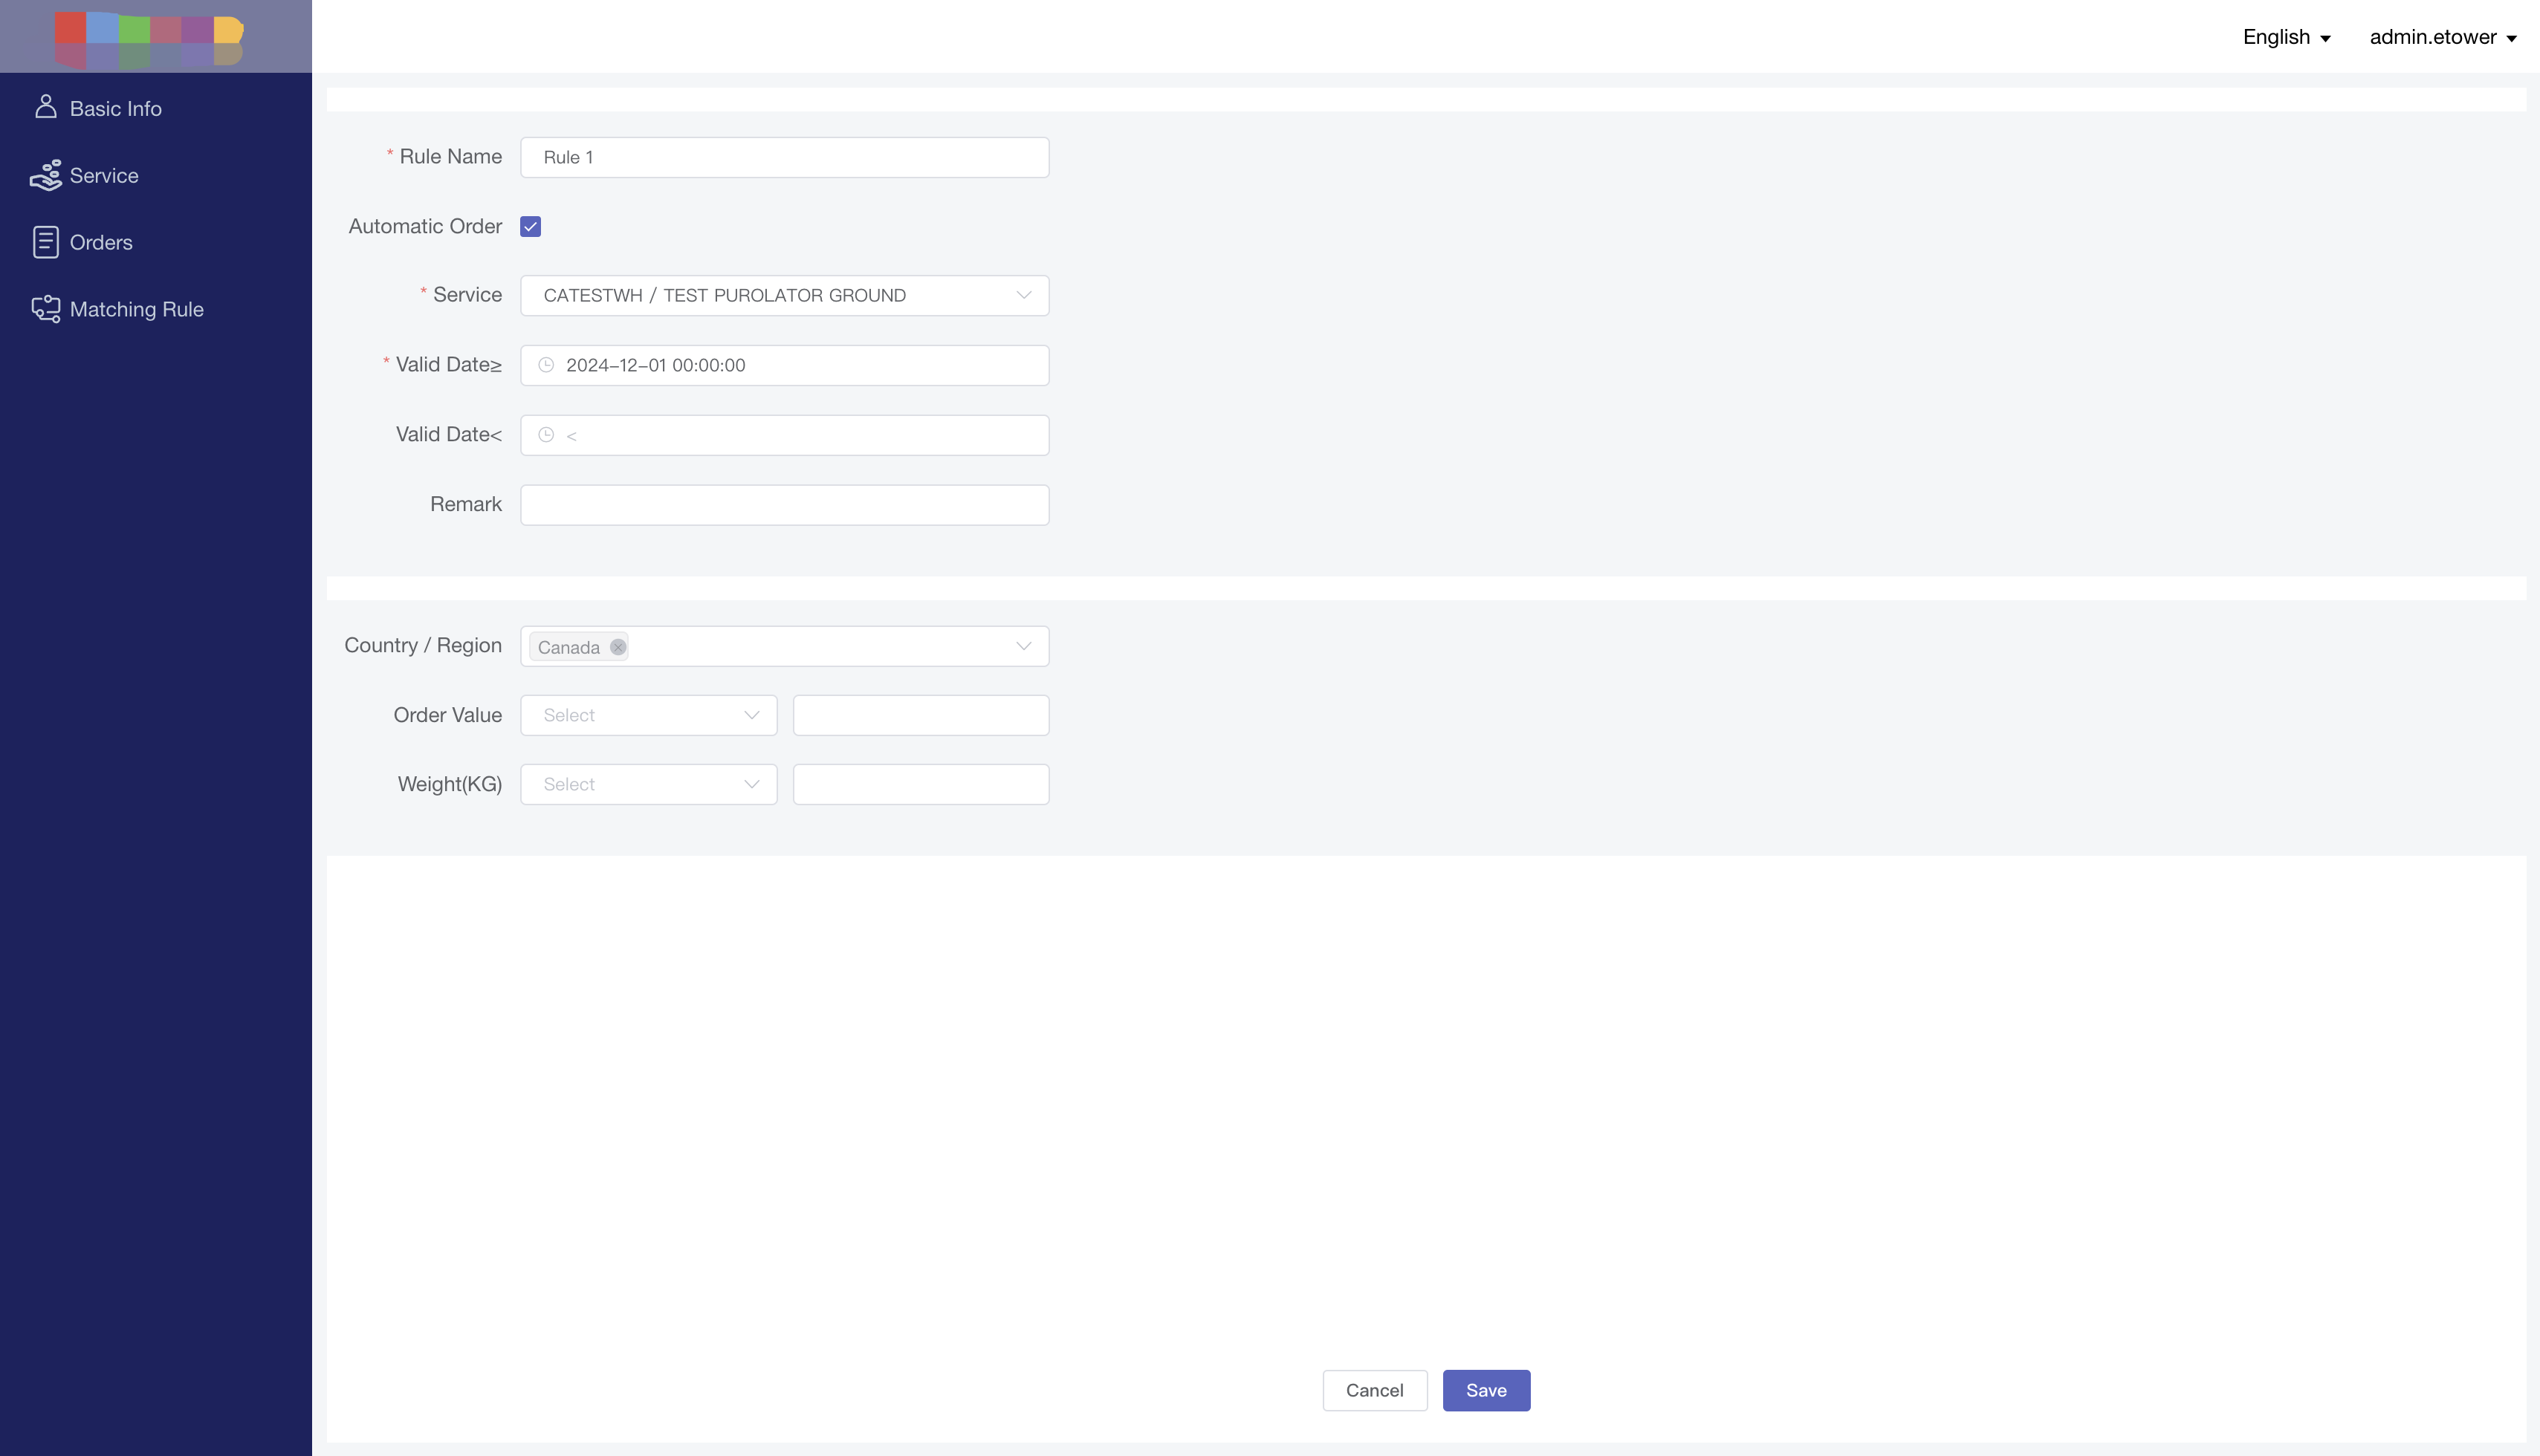Click the clock icon in Valid Date<
The image size is (2540, 1456).
point(546,435)
